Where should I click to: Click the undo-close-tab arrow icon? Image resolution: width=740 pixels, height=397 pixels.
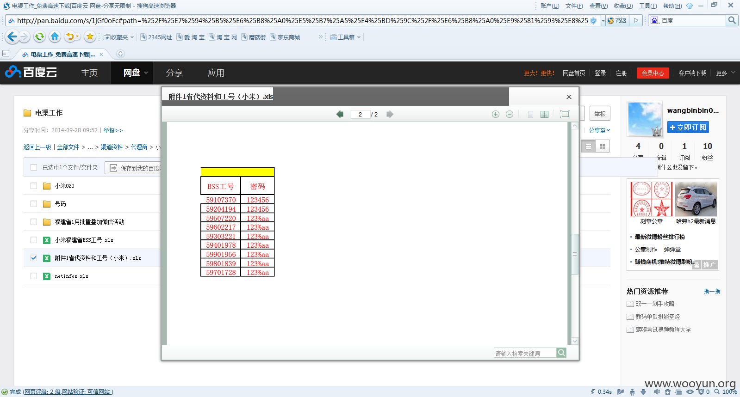click(x=70, y=37)
